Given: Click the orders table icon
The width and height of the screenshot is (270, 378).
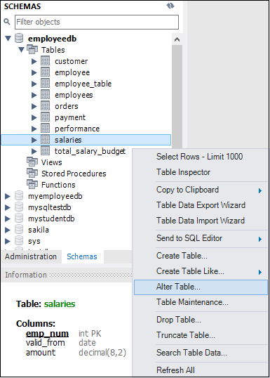Looking at the screenshot, I should click(46, 106).
